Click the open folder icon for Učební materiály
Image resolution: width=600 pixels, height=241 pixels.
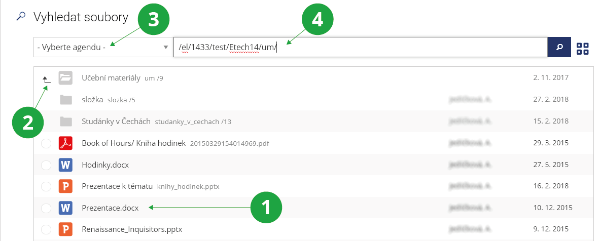tap(65, 78)
